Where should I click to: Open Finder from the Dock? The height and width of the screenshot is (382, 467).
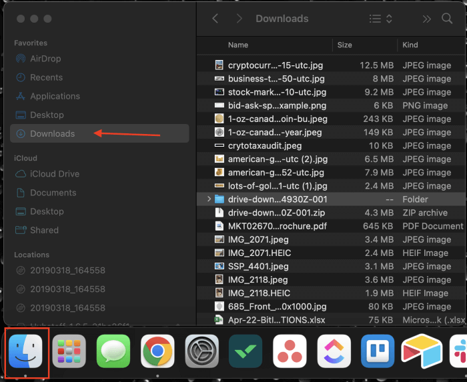[25, 351]
